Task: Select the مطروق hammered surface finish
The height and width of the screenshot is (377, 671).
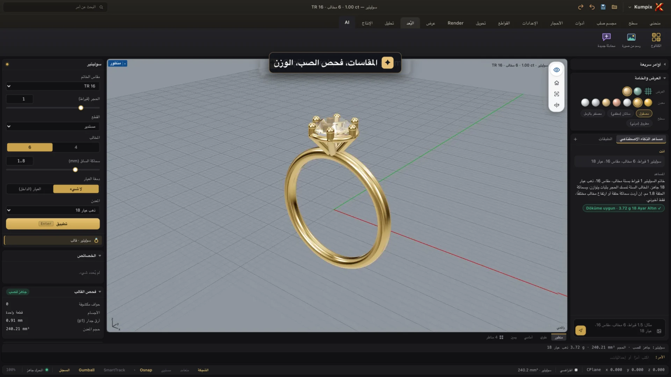Action: 640,123
